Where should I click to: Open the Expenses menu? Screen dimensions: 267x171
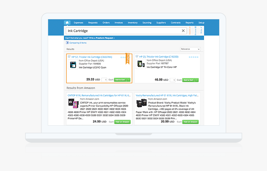click(x=79, y=22)
